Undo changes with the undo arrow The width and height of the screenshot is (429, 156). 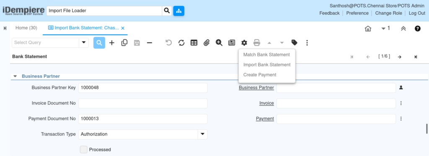[x=169, y=43]
